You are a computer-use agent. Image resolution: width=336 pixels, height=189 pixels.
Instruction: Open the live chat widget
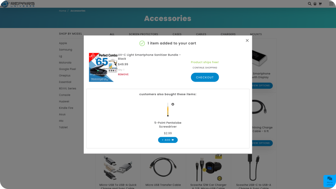pyautogui.click(x=330, y=181)
